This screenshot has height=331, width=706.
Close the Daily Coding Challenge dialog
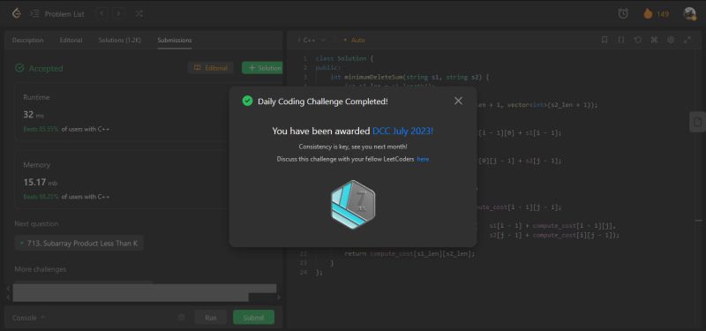click(x=458, y=101)
